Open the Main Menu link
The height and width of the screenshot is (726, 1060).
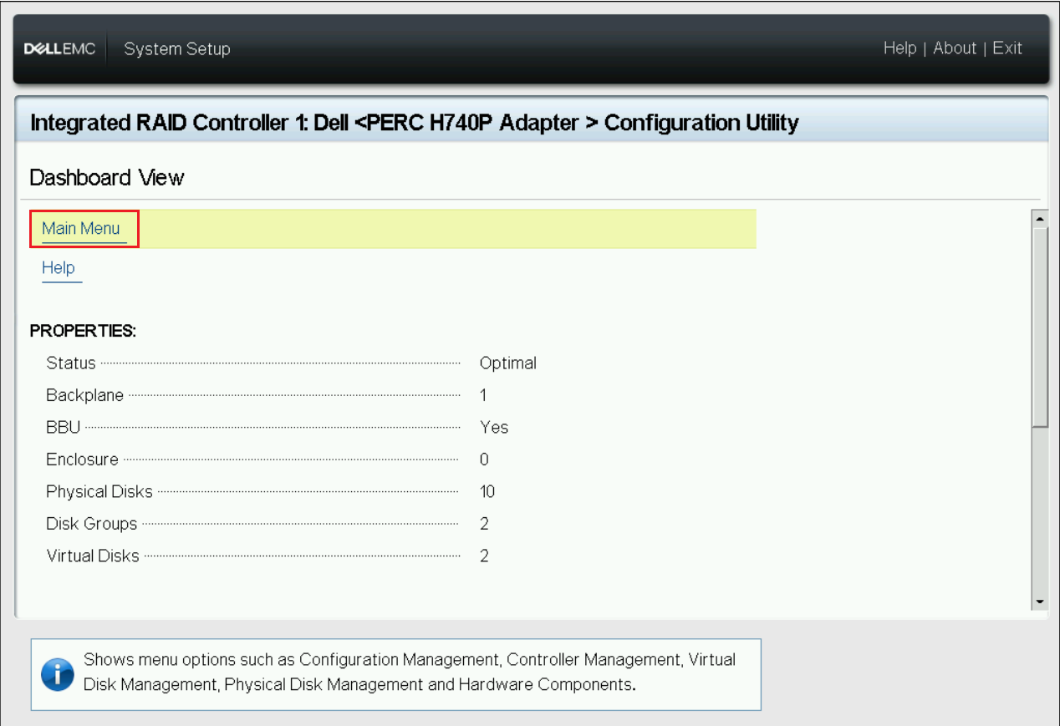coord(81,229)
